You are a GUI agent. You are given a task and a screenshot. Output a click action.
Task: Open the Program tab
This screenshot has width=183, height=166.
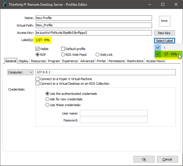(54, 61)
